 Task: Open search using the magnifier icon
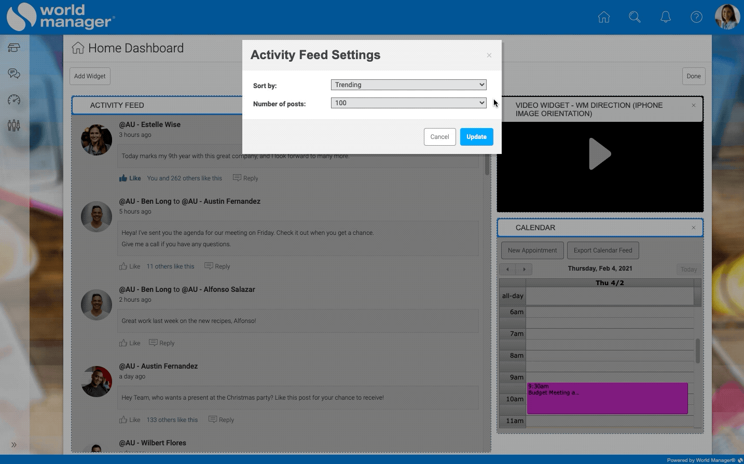(635, 17)
